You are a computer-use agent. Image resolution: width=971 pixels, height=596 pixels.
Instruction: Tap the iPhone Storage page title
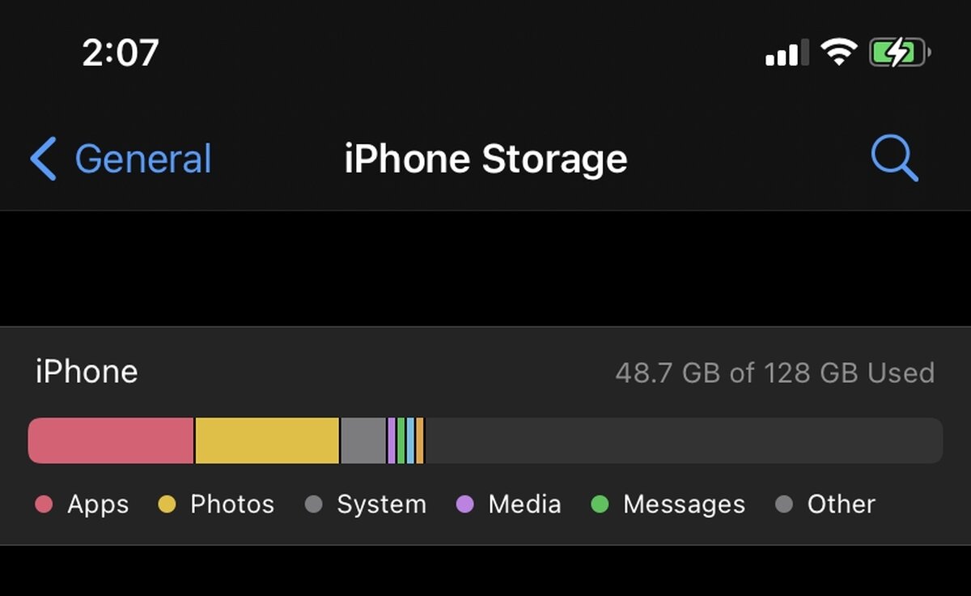click(485, 159)
